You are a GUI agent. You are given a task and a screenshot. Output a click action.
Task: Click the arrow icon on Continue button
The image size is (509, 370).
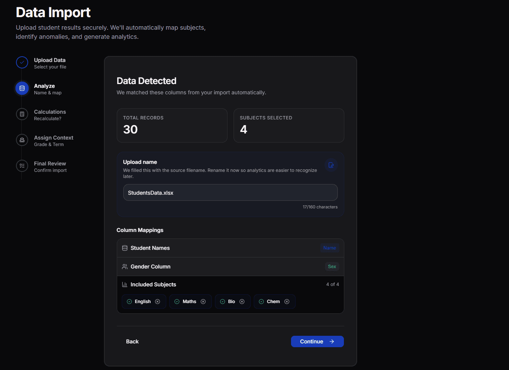coord(332,341)
